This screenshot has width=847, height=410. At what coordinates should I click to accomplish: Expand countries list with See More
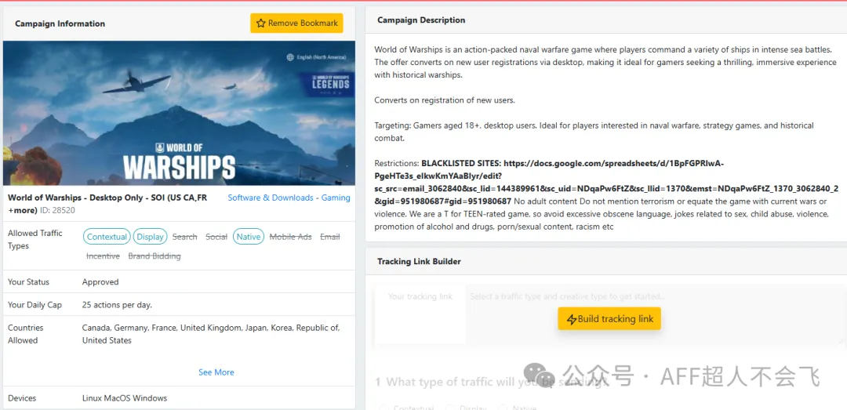216,372
